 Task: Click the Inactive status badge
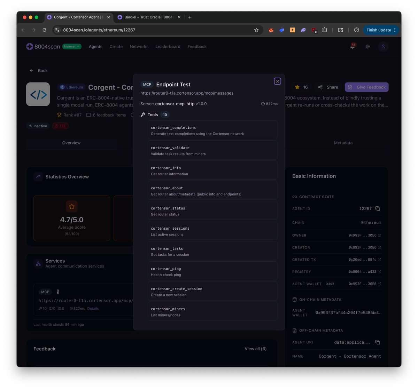click(x=38, y=126)
